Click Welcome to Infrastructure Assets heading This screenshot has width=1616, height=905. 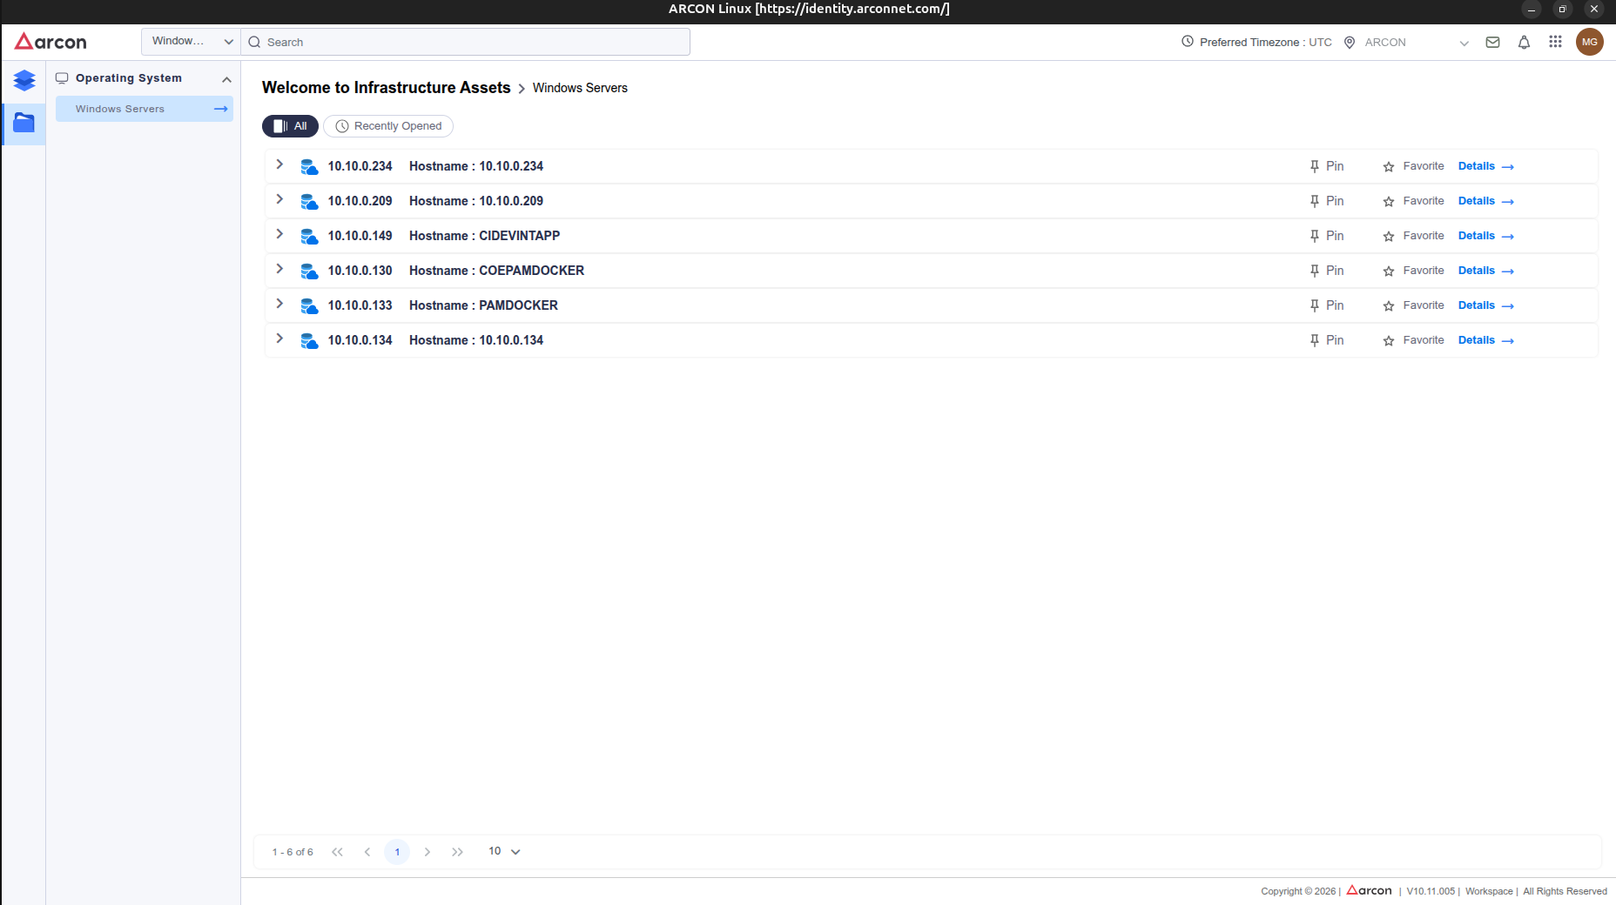pos(387,88)
